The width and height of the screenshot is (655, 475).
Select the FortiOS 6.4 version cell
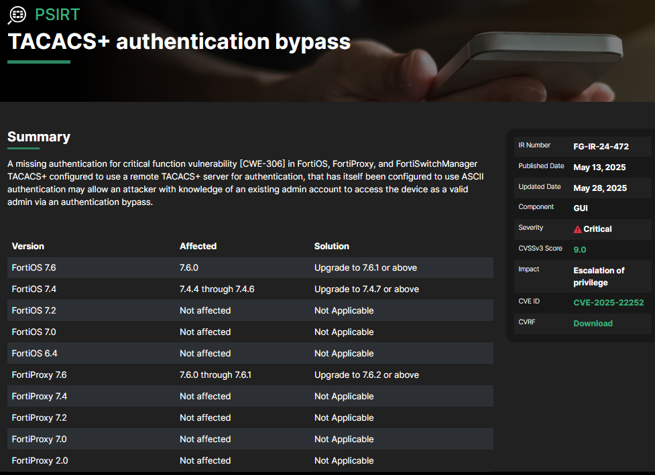34,353
